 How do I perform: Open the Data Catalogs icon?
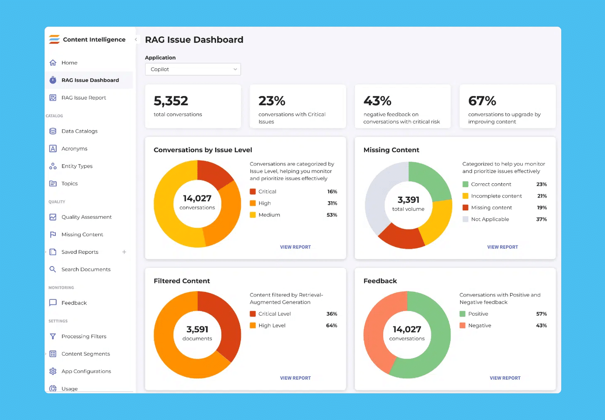coord(53,131)
